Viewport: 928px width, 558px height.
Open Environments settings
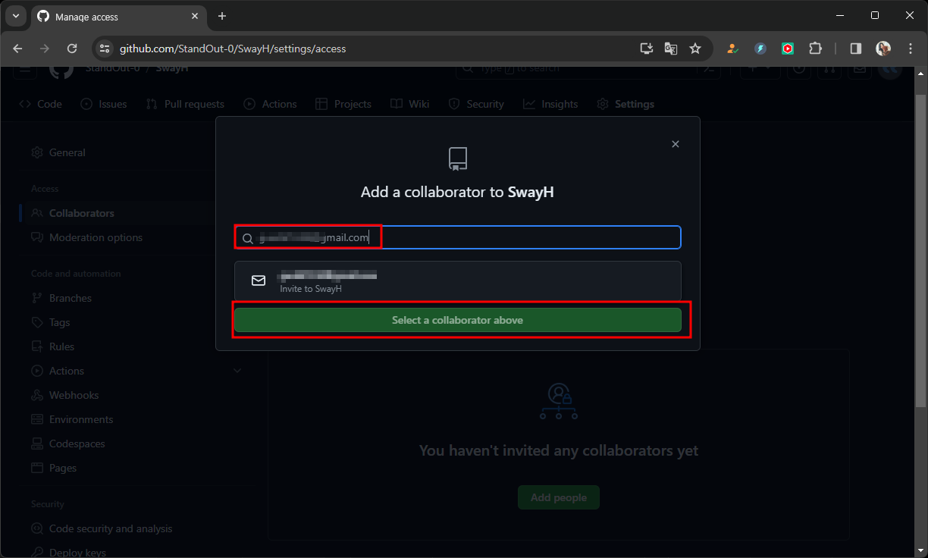click(72, 419)
